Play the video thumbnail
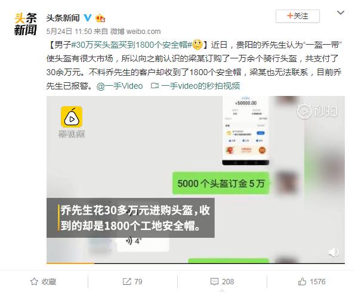Image resolution: width=355 pixels, height=292 pixels. point(196,180)
